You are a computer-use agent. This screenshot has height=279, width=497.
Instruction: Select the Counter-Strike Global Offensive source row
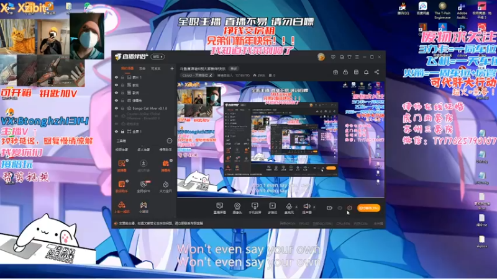tap(144, 116)
